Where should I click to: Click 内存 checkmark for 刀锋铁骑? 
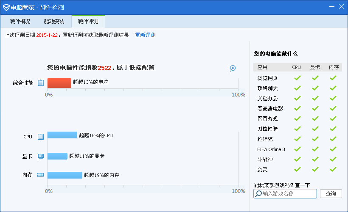coord(333,129)
